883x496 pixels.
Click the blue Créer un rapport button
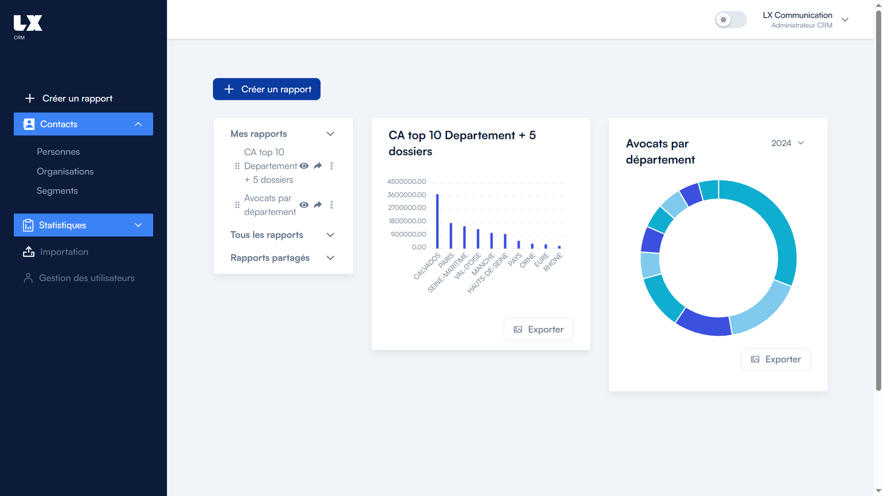(x=267, y=89)
